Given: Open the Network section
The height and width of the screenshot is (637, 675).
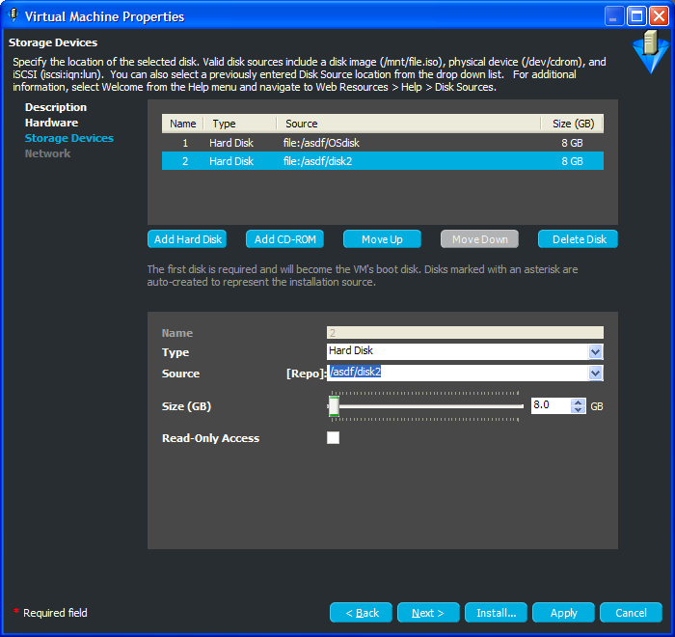Looking at the screenshot, I should [47, 153].
